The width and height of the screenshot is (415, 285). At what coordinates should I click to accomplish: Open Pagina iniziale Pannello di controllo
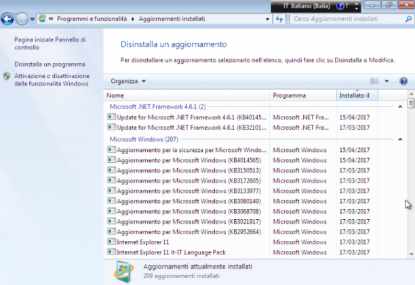50,43
